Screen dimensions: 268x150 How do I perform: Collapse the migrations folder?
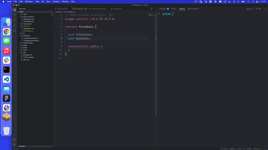coord(27,36)
